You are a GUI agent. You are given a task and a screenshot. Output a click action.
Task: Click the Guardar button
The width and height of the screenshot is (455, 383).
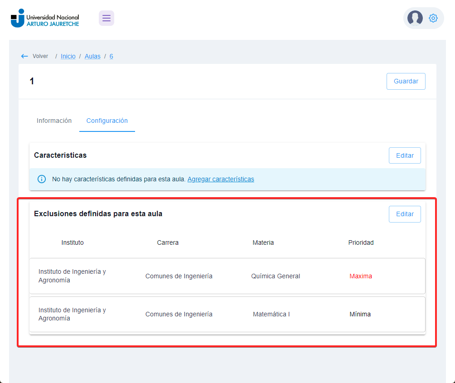coord(406,81)
